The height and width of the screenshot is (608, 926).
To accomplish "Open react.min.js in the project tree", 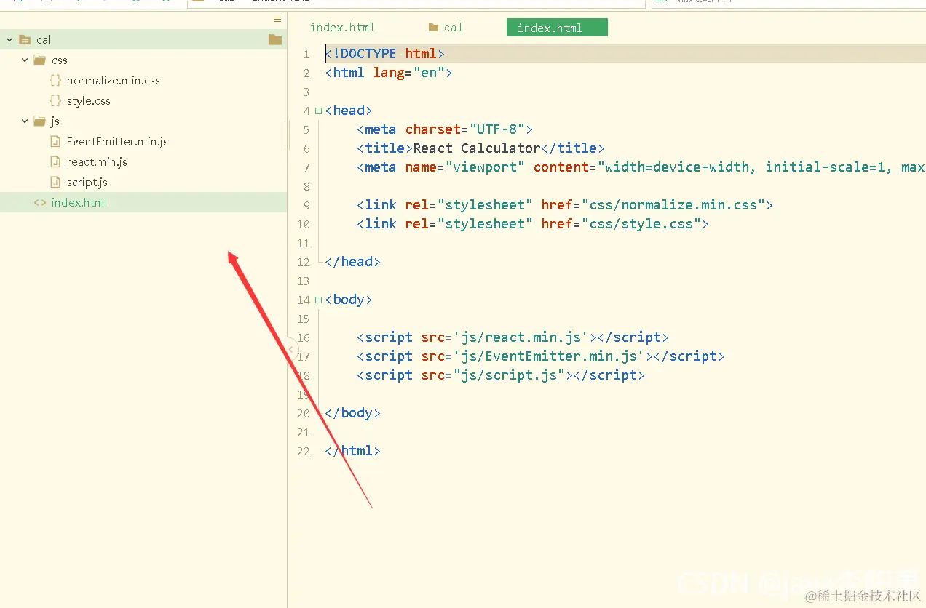I will 97,162.
